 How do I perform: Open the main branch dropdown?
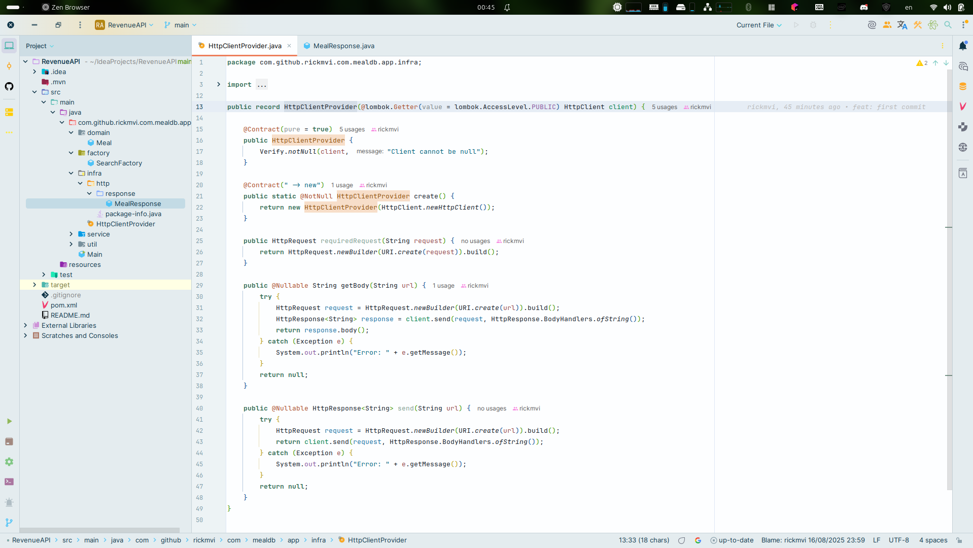(x=180, y=25)
